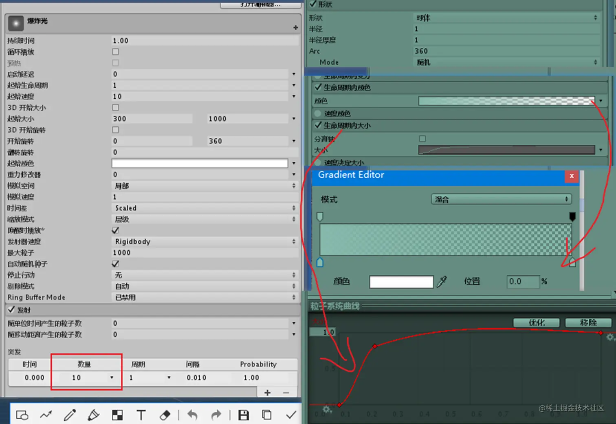The image size is (616, 424).
Task: Open the 起始大小 mode dropdown arrow
Action: click(x=294, y=119)
